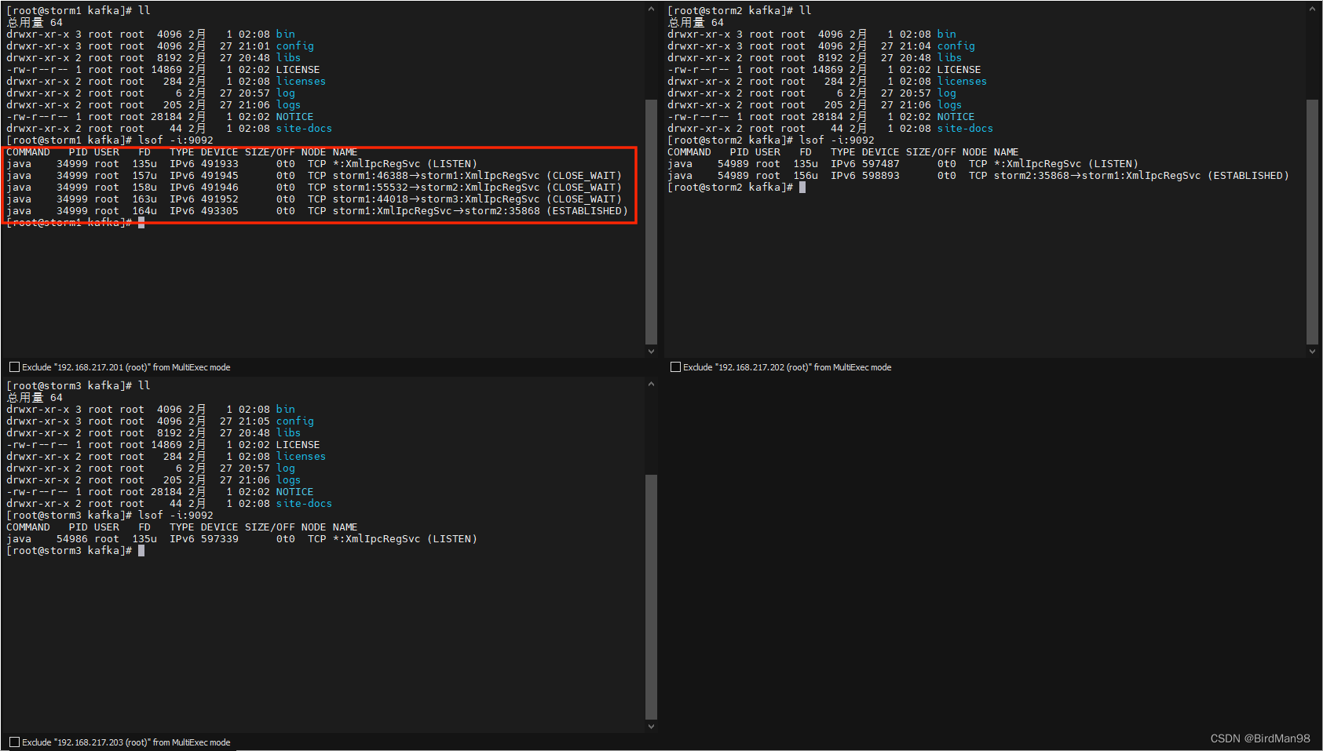Image resolution: width=1323 pixels, height=751 pixels.
Task: Click 'logs' directory in storm1 listing
Action: click(x=288, y=105)
